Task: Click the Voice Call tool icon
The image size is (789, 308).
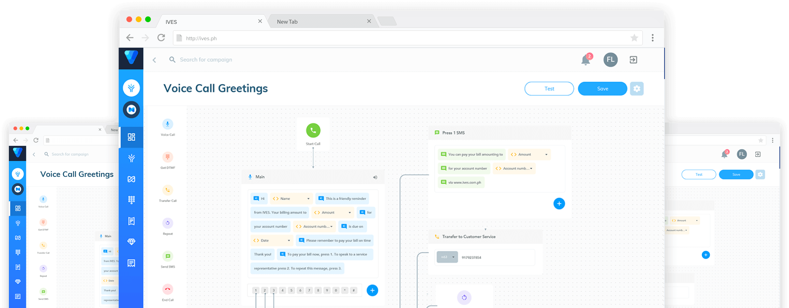Action: click(167, 124)
